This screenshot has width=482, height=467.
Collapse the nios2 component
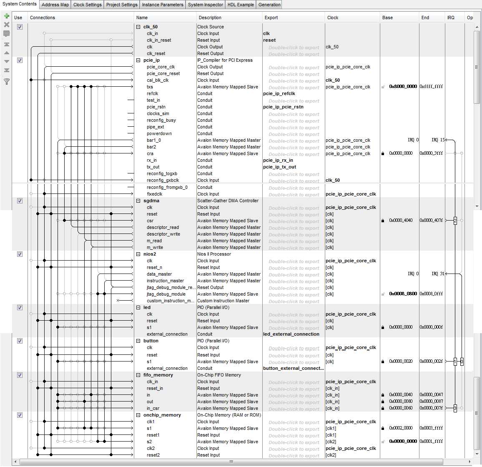point(138,254)
